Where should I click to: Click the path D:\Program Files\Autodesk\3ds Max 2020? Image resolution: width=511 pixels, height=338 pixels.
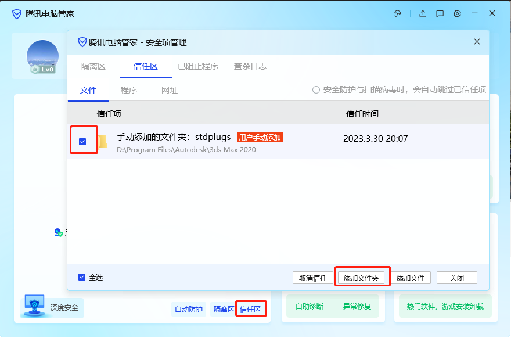click(x=186, y=150)
